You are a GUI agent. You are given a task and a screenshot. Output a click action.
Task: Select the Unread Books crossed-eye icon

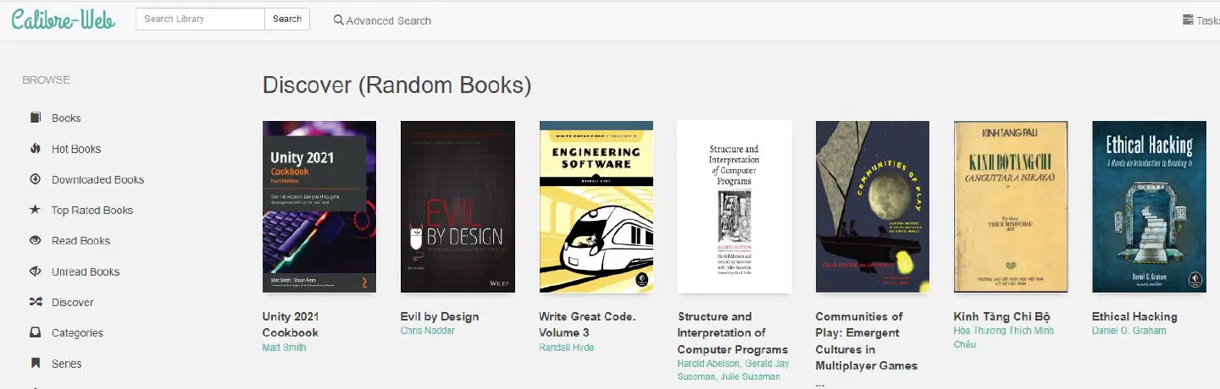(36, 271)
